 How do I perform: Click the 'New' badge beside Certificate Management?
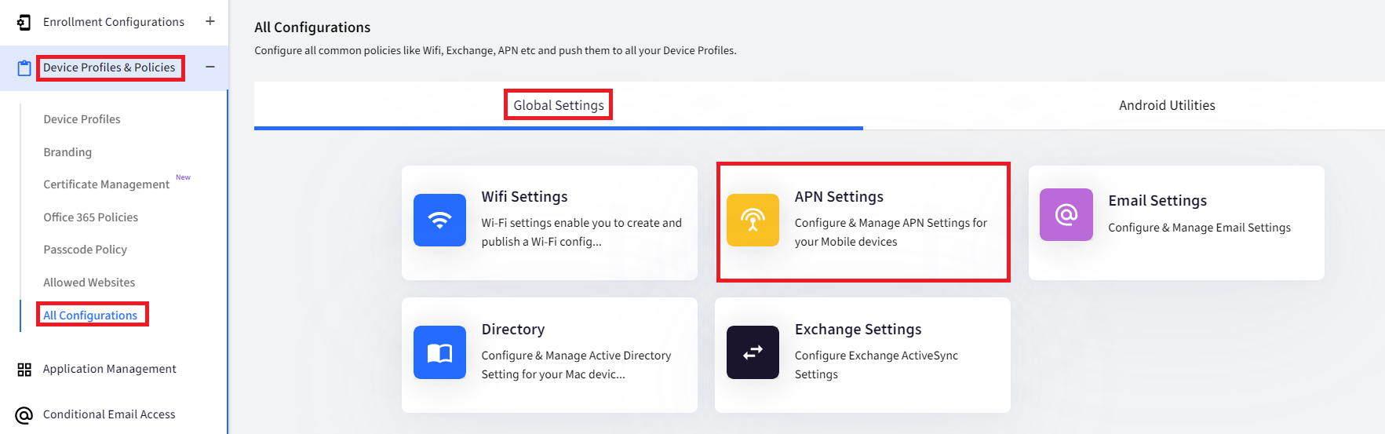pyautogui.click(x=183, y=177)
